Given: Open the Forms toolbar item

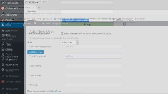Looking at the screenshot, I should point(37,19).
